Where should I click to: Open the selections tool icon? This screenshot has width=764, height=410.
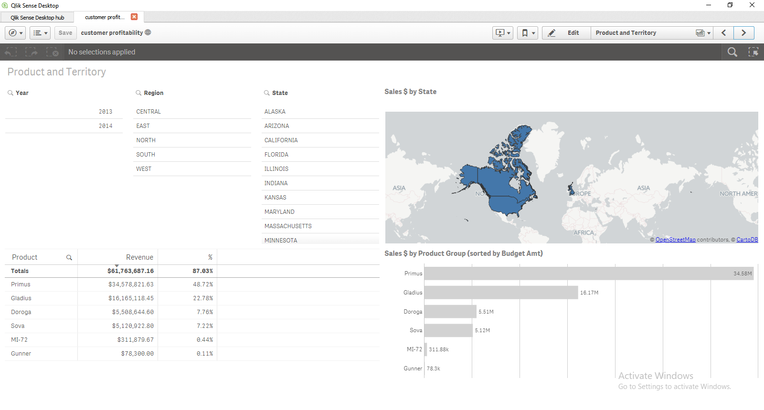[x=753, y=52]
